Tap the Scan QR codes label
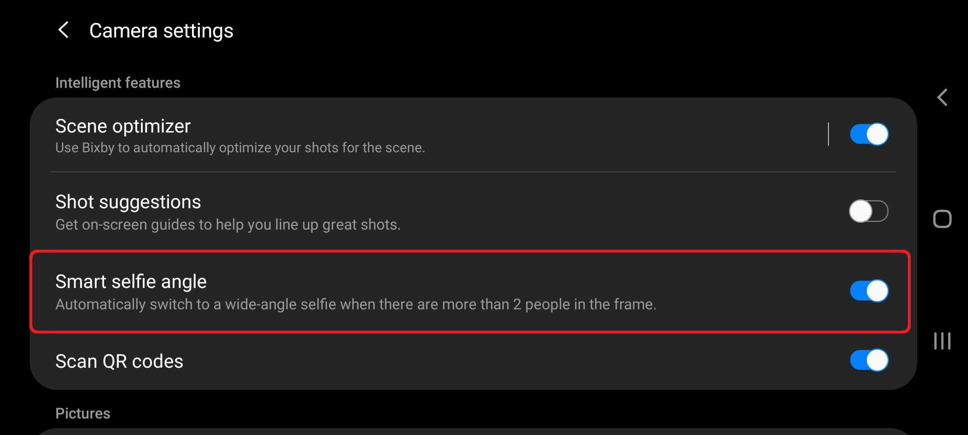This screenshot has height=435, width=968. [x=119, y=361]
